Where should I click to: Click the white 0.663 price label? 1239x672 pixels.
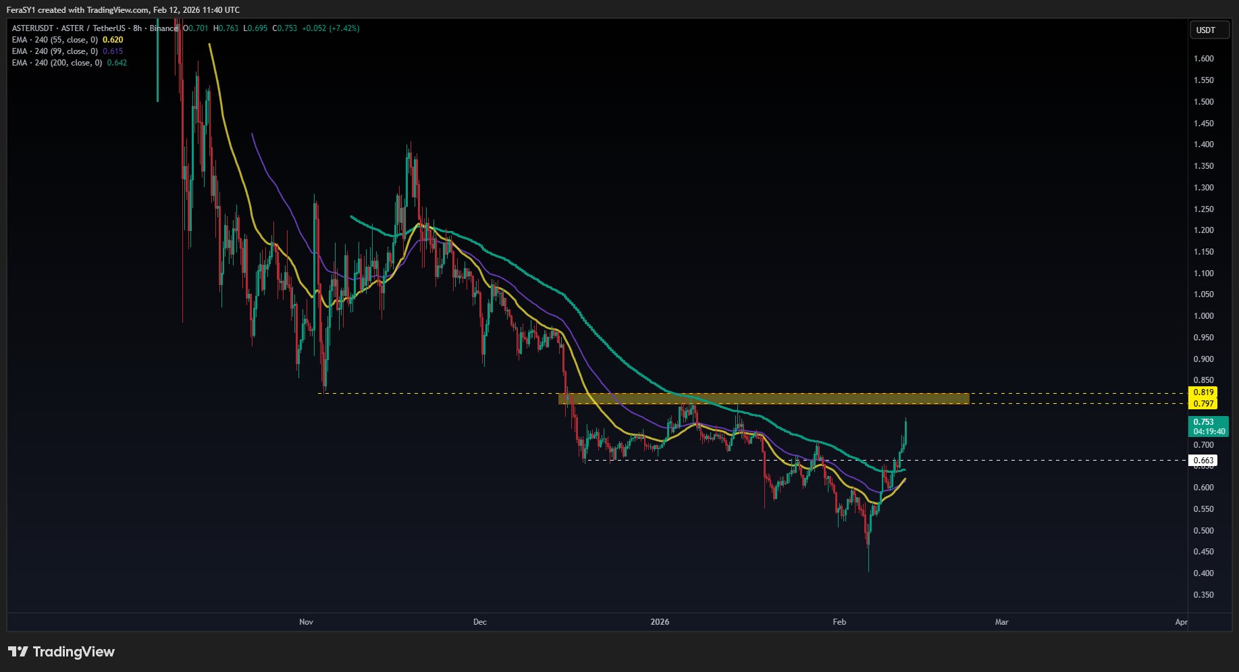click(1203, 461)
